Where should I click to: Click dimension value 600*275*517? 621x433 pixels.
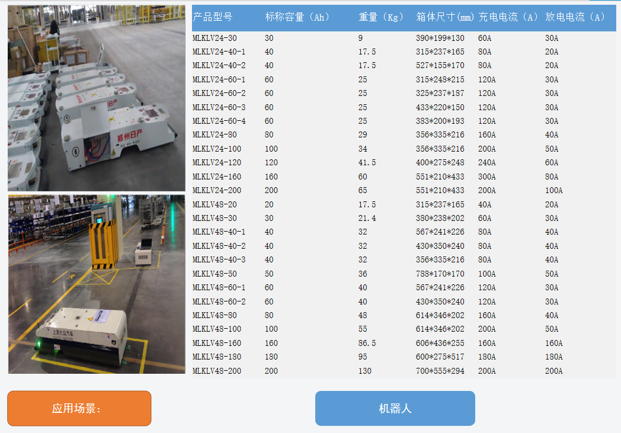pyautogui.click(x=440, y=357)
